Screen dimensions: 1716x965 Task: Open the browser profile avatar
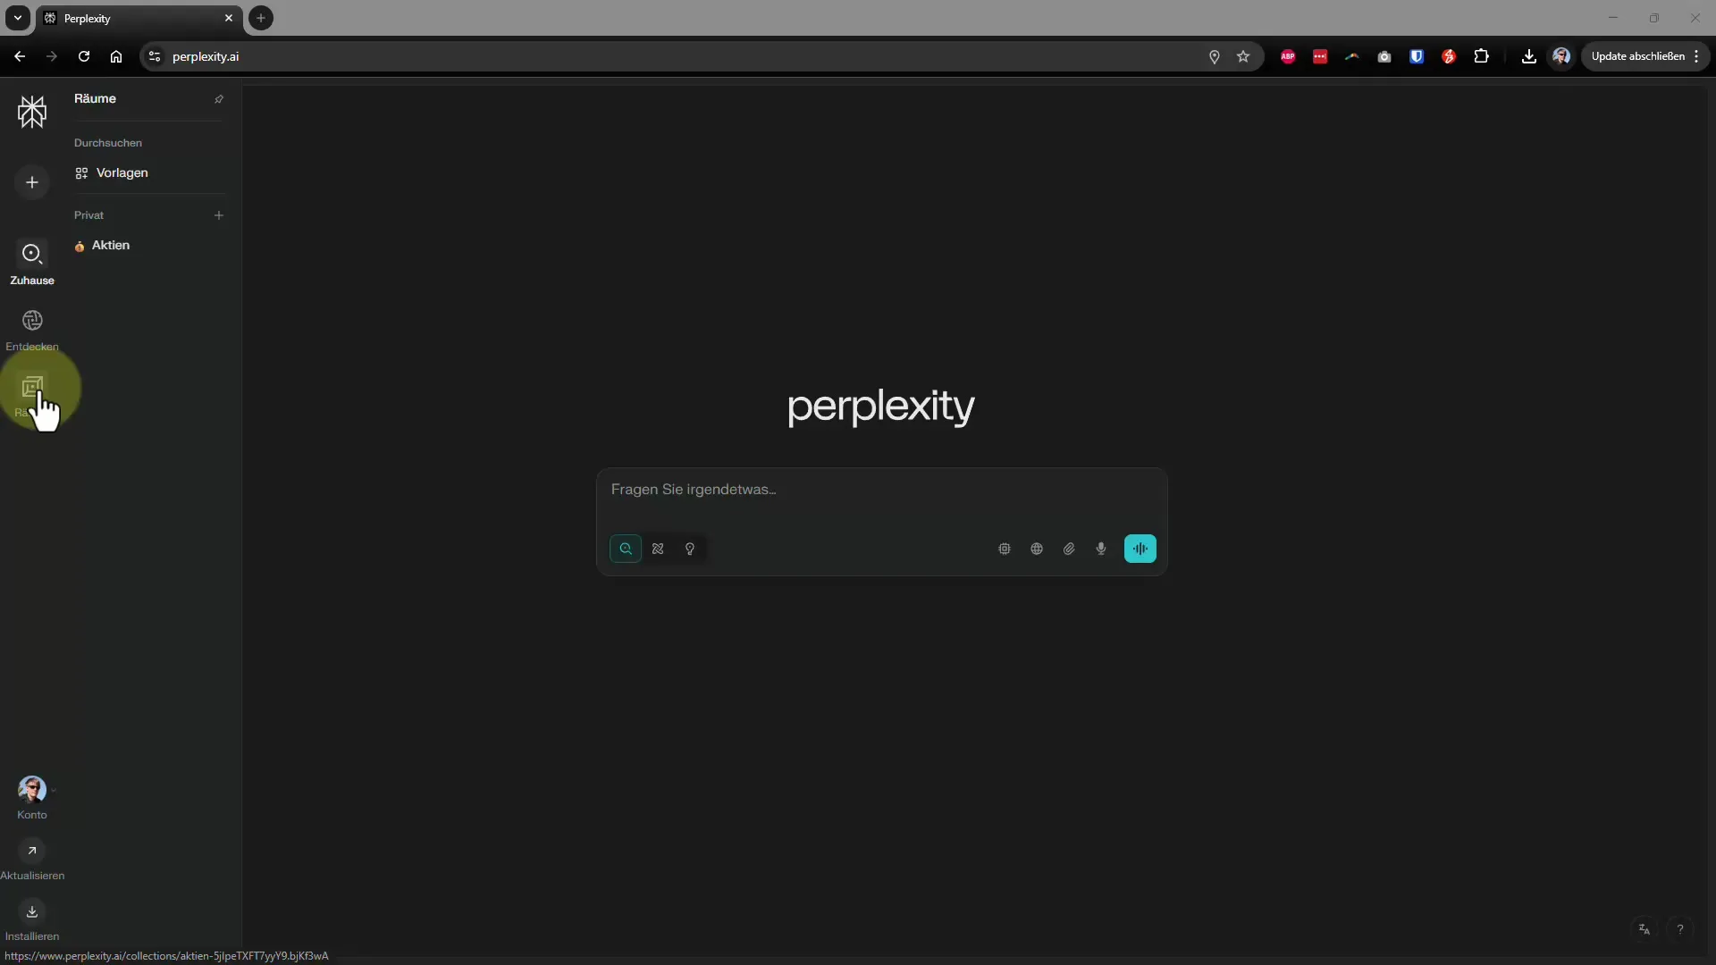tap(1561, 56)
